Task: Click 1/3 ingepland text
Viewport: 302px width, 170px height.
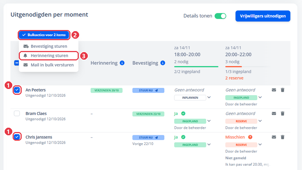Action: tap(238, 72)
